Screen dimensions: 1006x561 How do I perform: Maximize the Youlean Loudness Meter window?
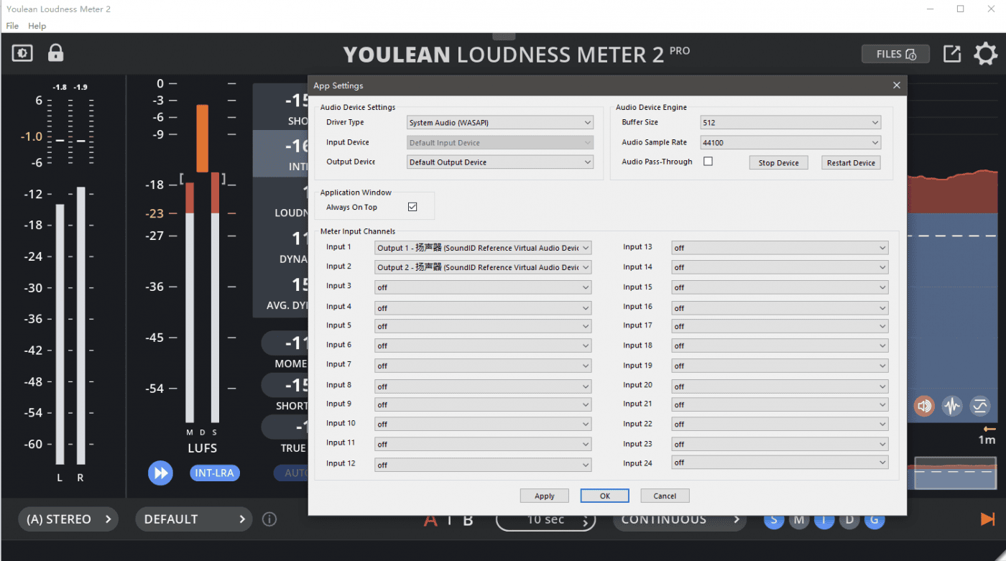tap(961, 9)
